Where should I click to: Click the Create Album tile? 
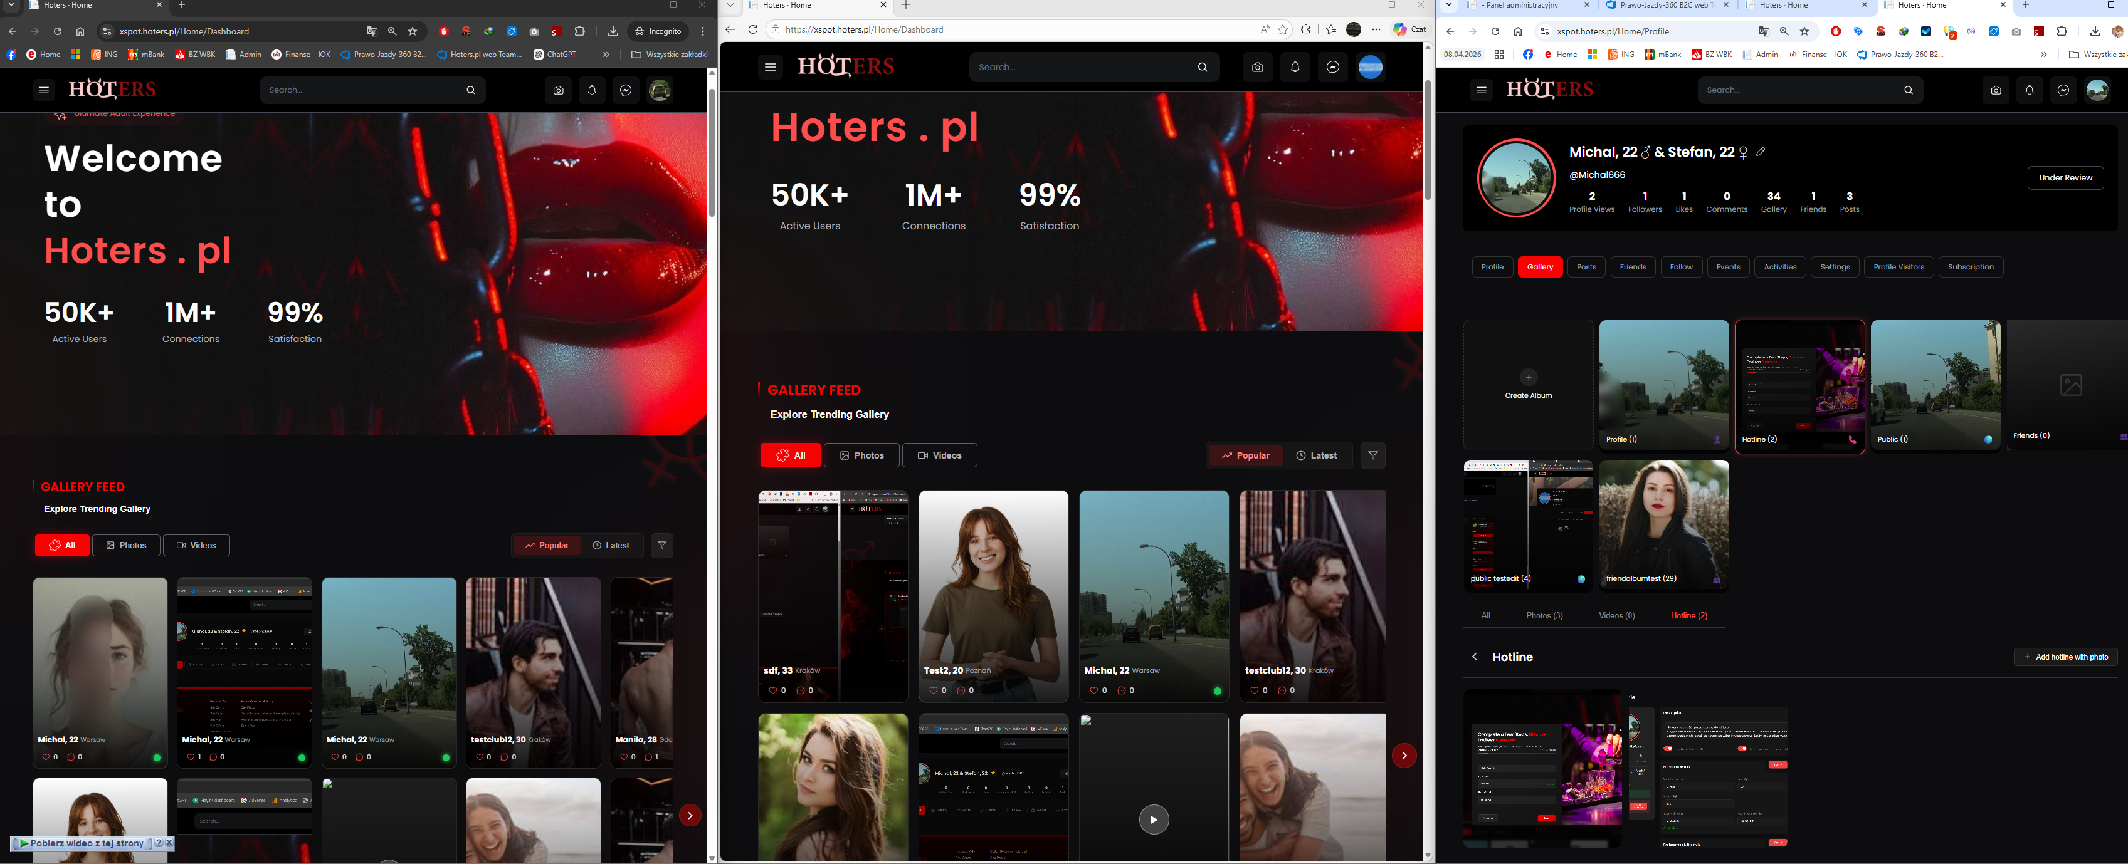click(x=1528, y=385)
